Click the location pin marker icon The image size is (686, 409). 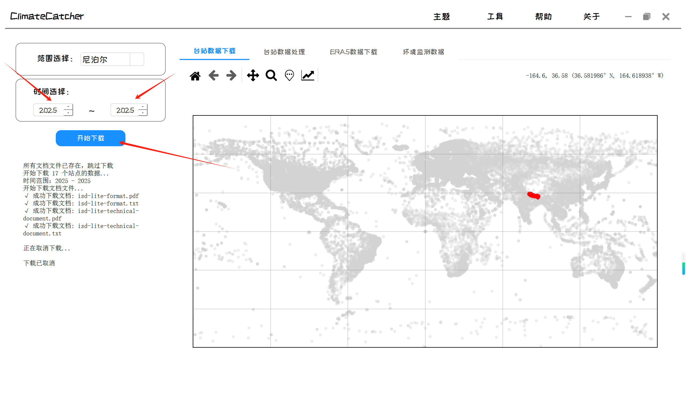289,75
